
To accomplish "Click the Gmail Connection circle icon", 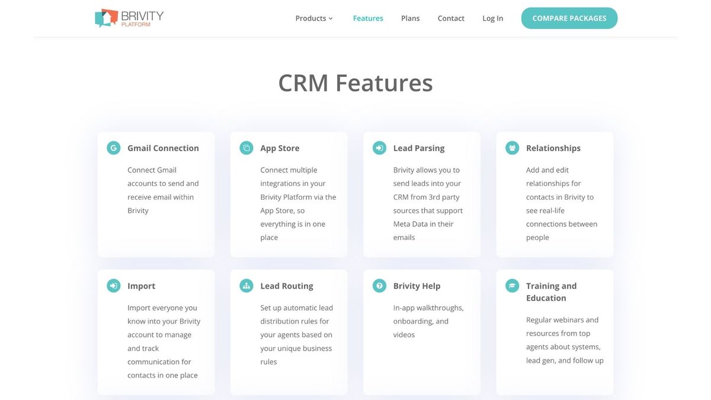I will [x=113, y=148].
